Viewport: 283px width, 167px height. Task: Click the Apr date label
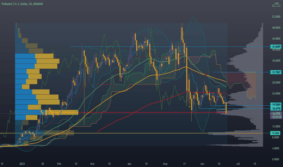[x=129, y=164]
